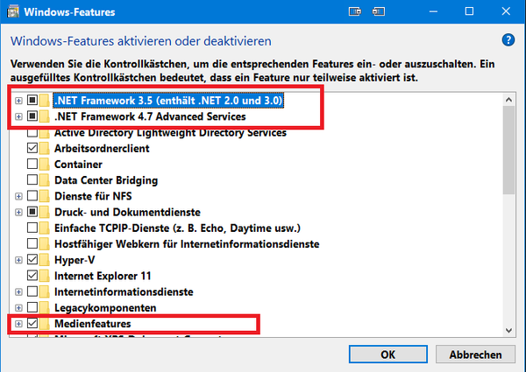Click the folder icon beside Internet Explorer 11
The height and width of the screenshot is (372, 526).
click(x=45, y=276)
